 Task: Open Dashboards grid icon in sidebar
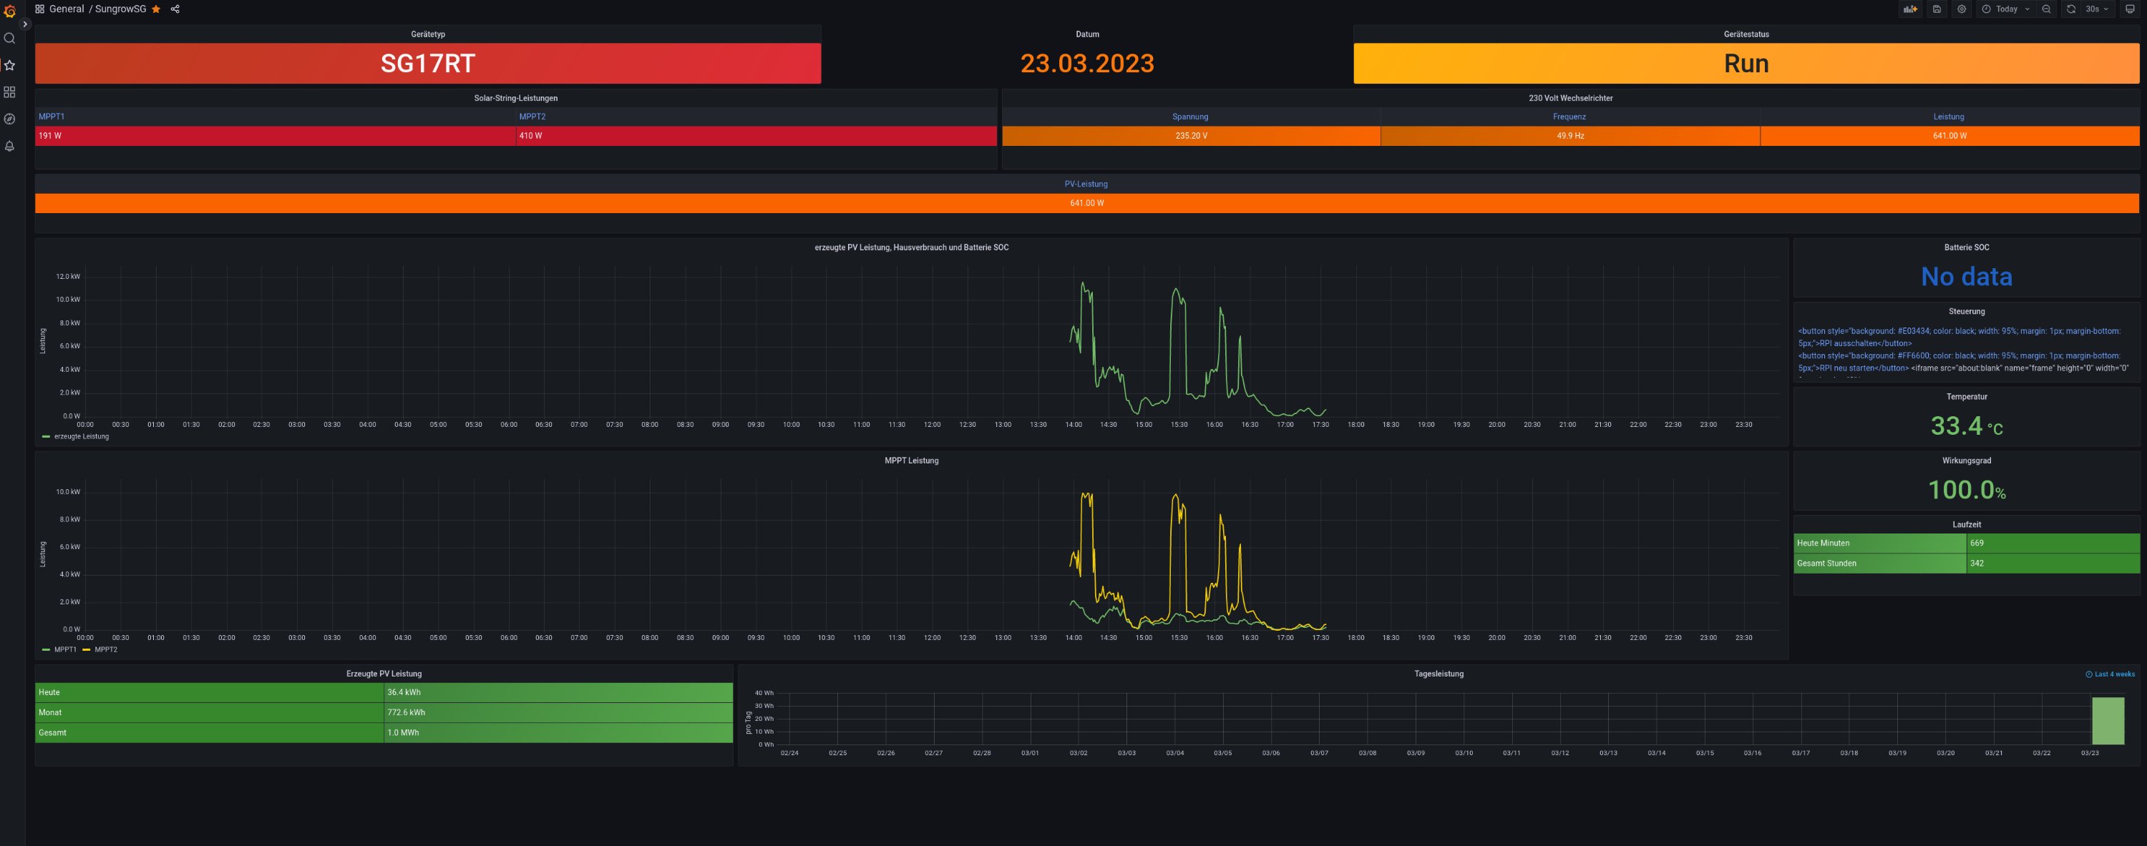pyautogui.click(x=10, y=92)
